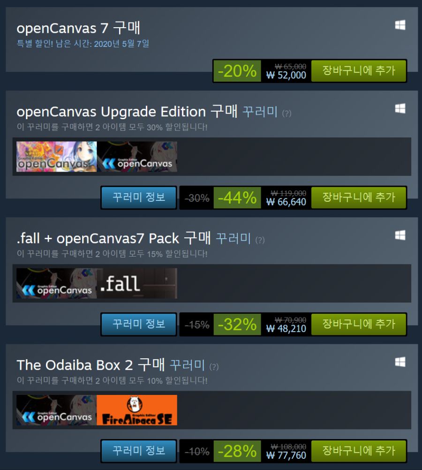Click Windows icon in .fall Pack section
This screenshot has height=470, width=422.
click(x=400, y=235)
